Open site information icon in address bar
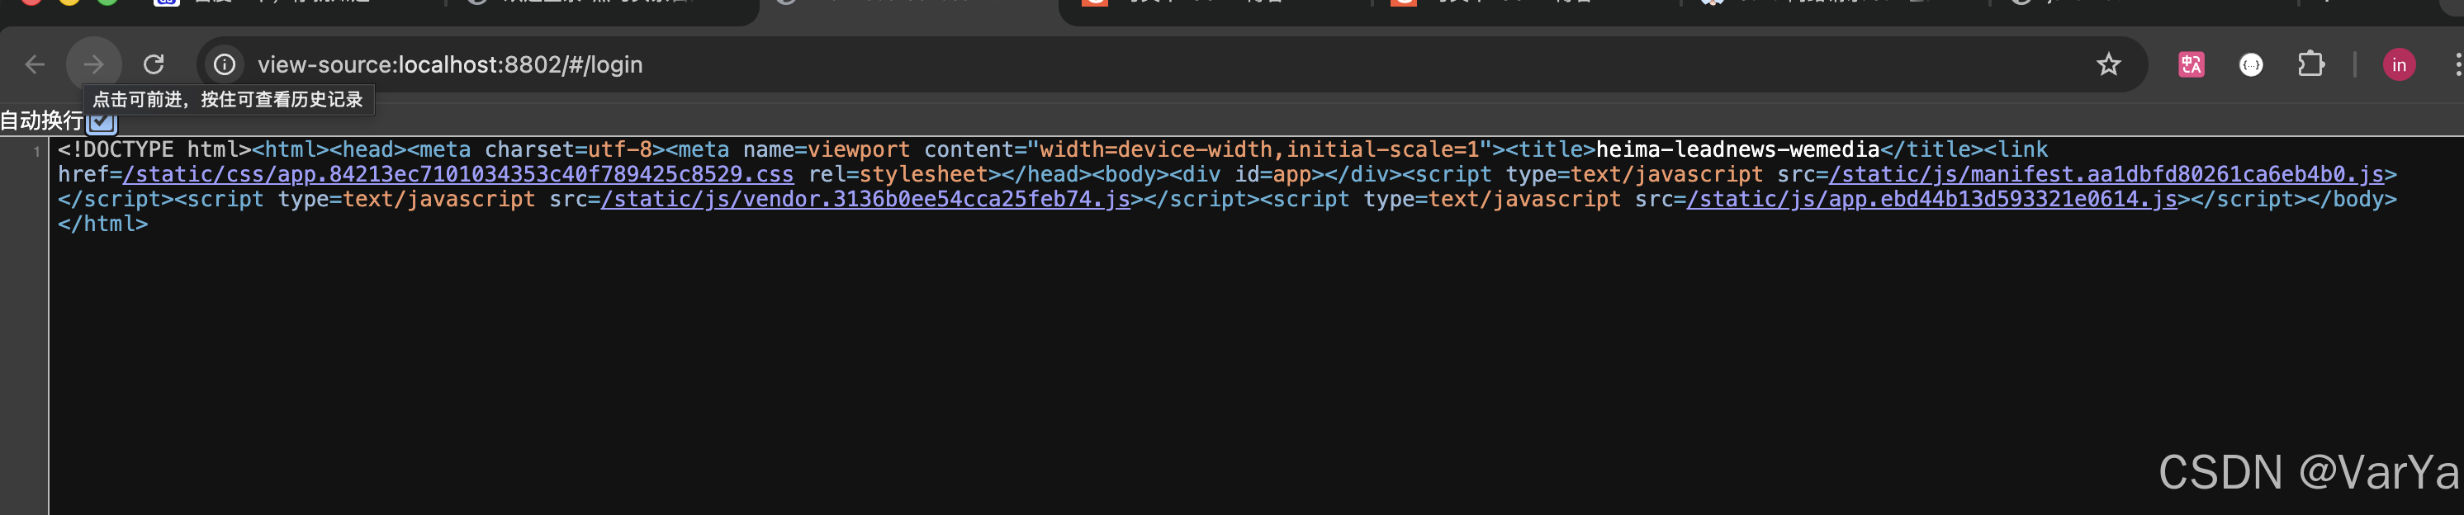 tap(224, 65)
